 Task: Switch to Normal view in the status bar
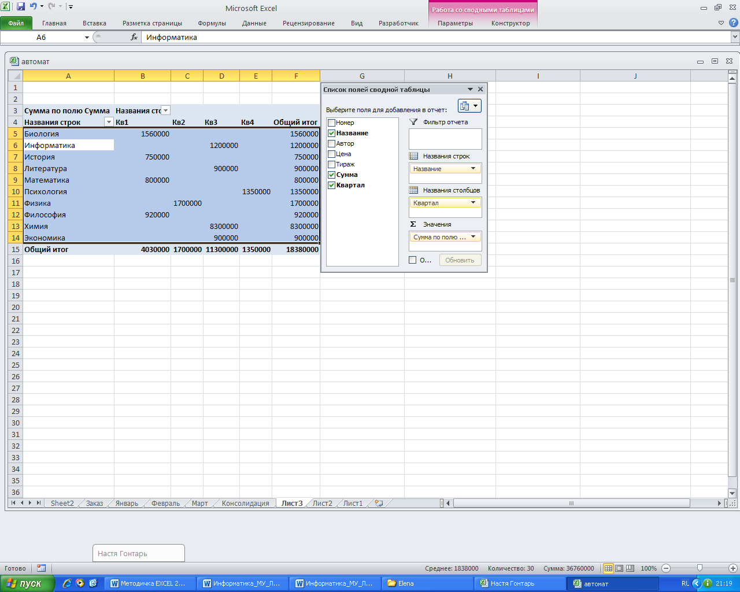point(608,568)
